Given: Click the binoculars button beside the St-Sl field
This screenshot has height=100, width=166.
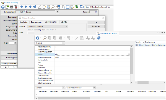Looking at the screenshot, I should tap(16, 43).
